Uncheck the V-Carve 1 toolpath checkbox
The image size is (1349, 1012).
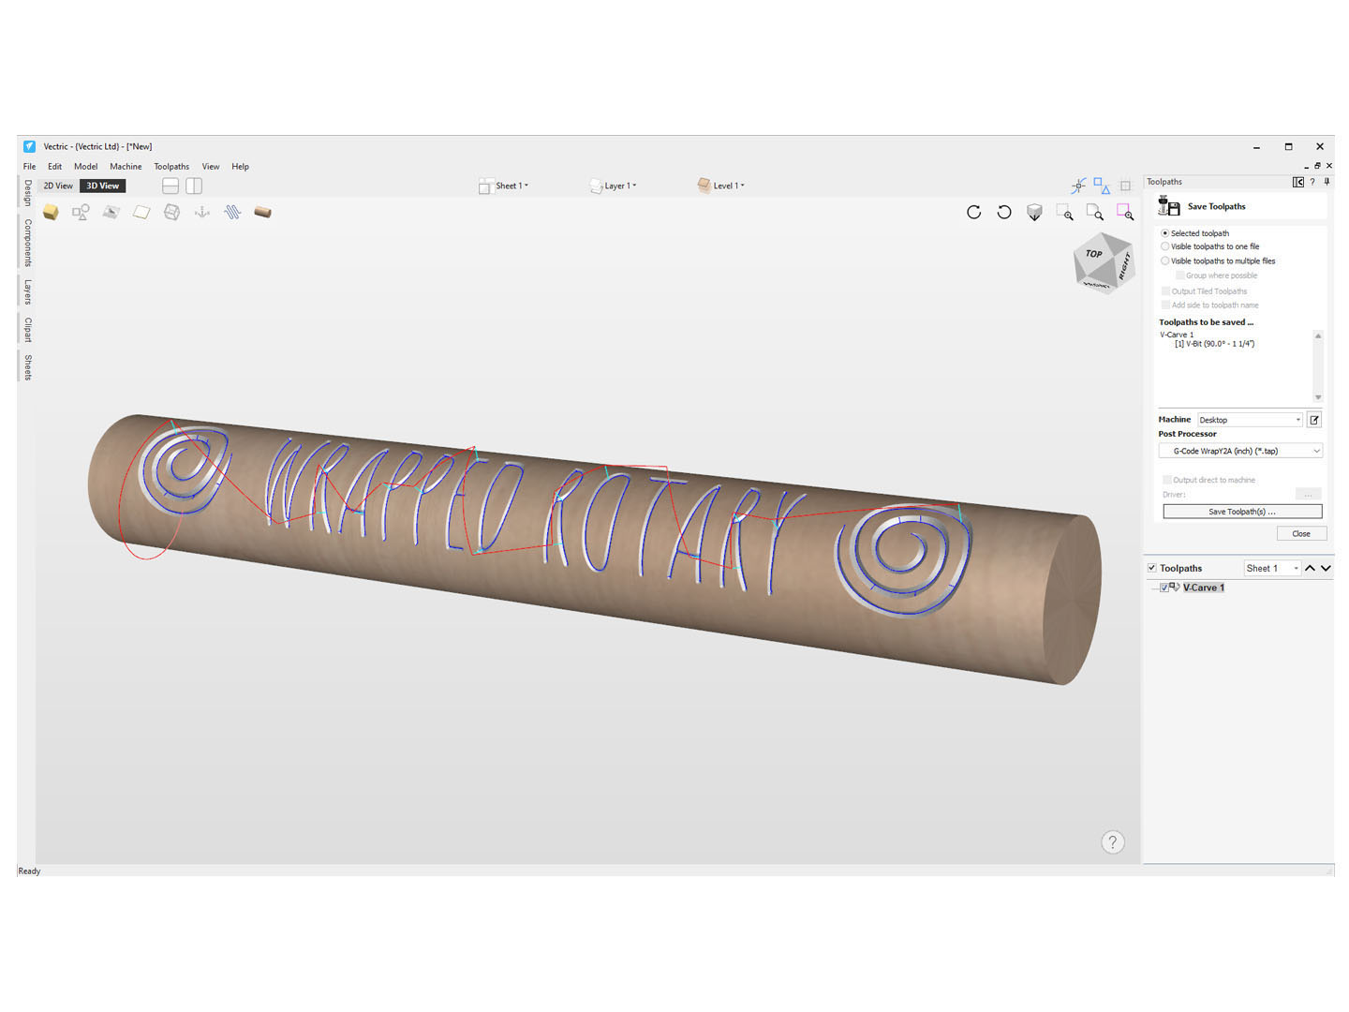point(1164,588)
